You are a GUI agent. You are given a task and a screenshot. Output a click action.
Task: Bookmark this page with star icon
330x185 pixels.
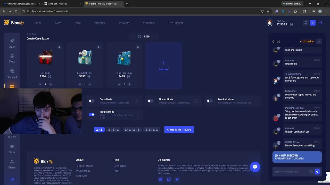pyautogui.click(x=268, y=11)
